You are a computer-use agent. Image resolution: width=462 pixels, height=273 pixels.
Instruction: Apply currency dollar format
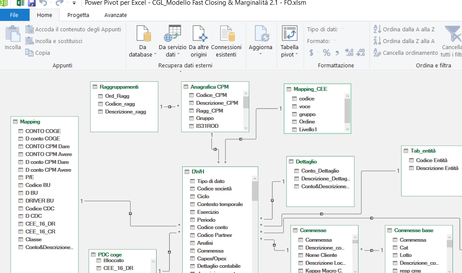(311, 53)
